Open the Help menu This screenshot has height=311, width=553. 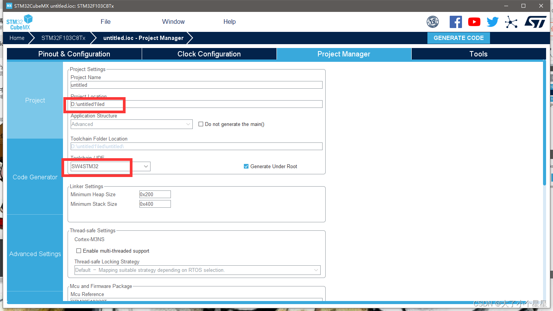point(229,22)
